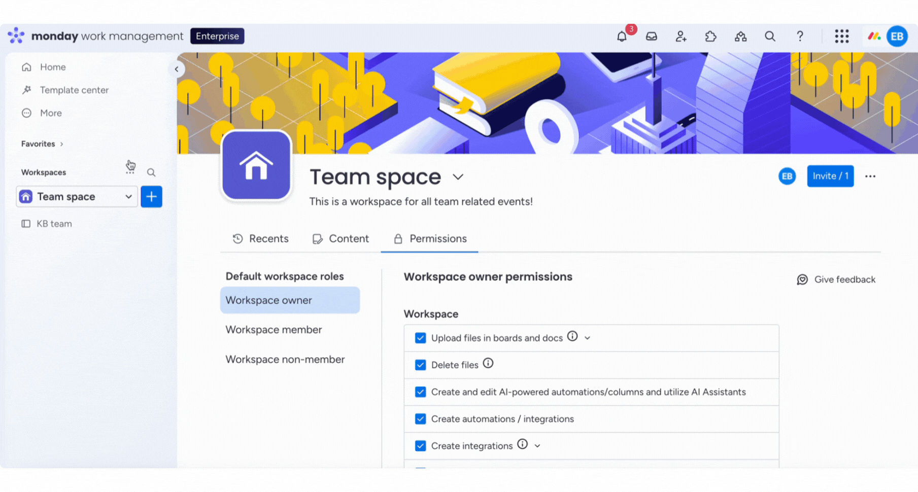Open the apps marketplace puzzle icon
Screen dimensions: 918x492
click(710, 37)
